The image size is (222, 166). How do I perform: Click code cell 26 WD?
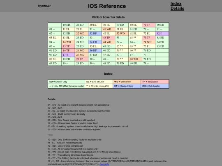tap(81, 50)
